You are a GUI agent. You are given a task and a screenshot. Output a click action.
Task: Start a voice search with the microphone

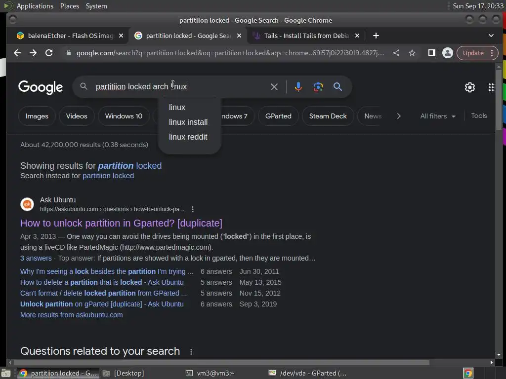point(298,87)
